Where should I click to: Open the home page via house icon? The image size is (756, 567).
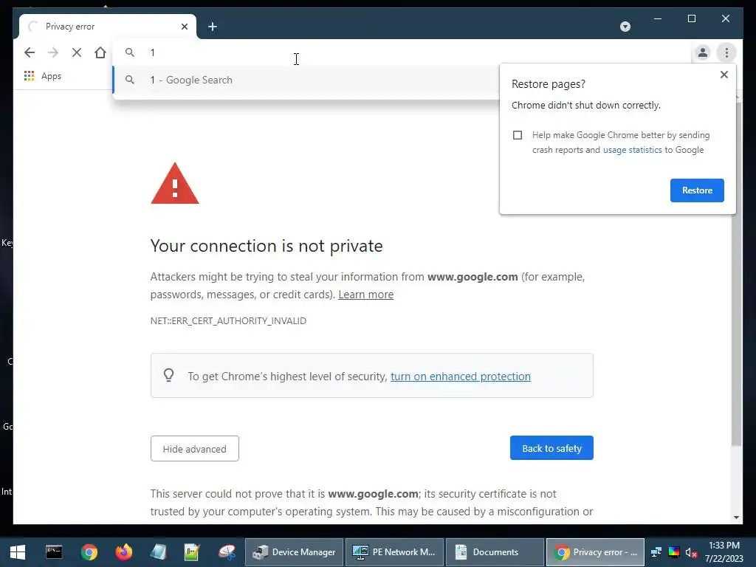click(100, 52)
